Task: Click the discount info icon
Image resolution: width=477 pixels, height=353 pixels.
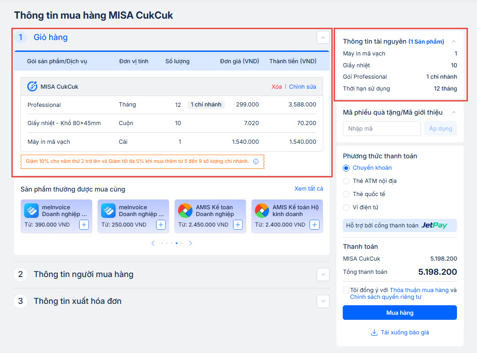Action: click(x=256, y=161)
